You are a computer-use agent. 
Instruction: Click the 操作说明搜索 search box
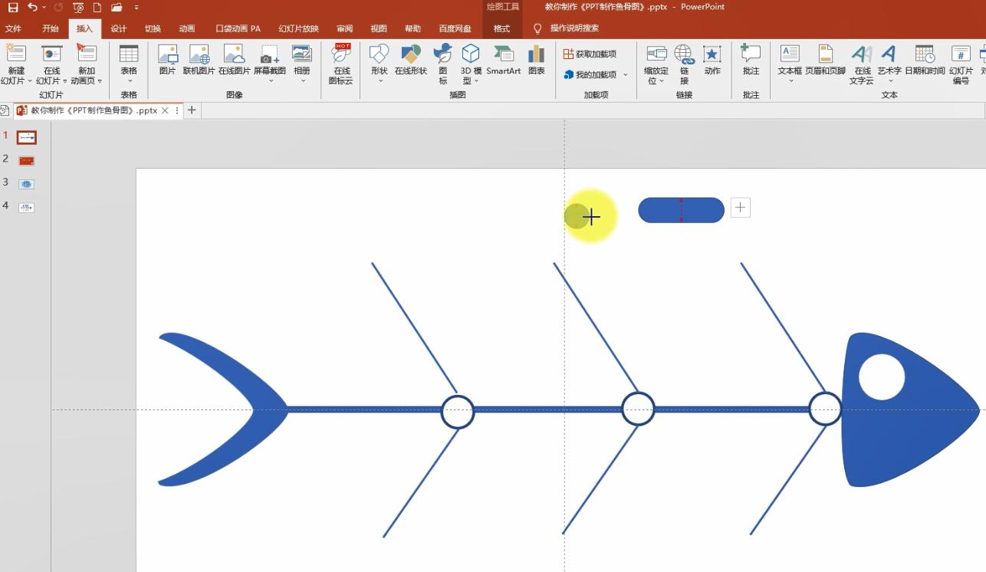point(574,28)
